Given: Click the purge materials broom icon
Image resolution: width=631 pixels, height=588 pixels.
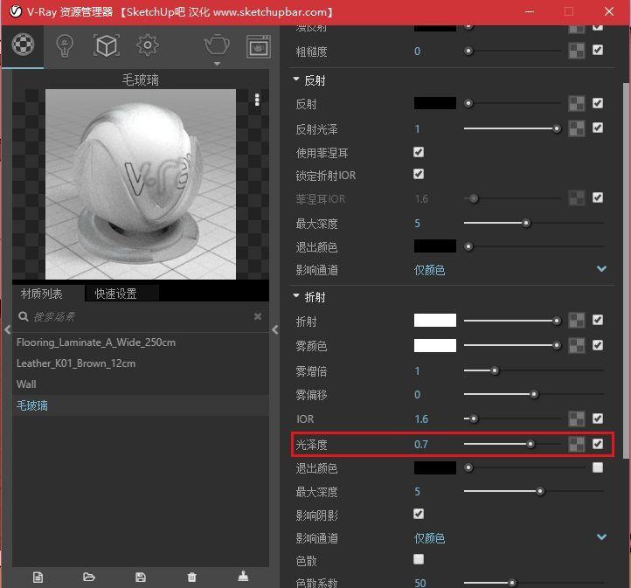Looking at the screenshot, I should coord(243,576).
